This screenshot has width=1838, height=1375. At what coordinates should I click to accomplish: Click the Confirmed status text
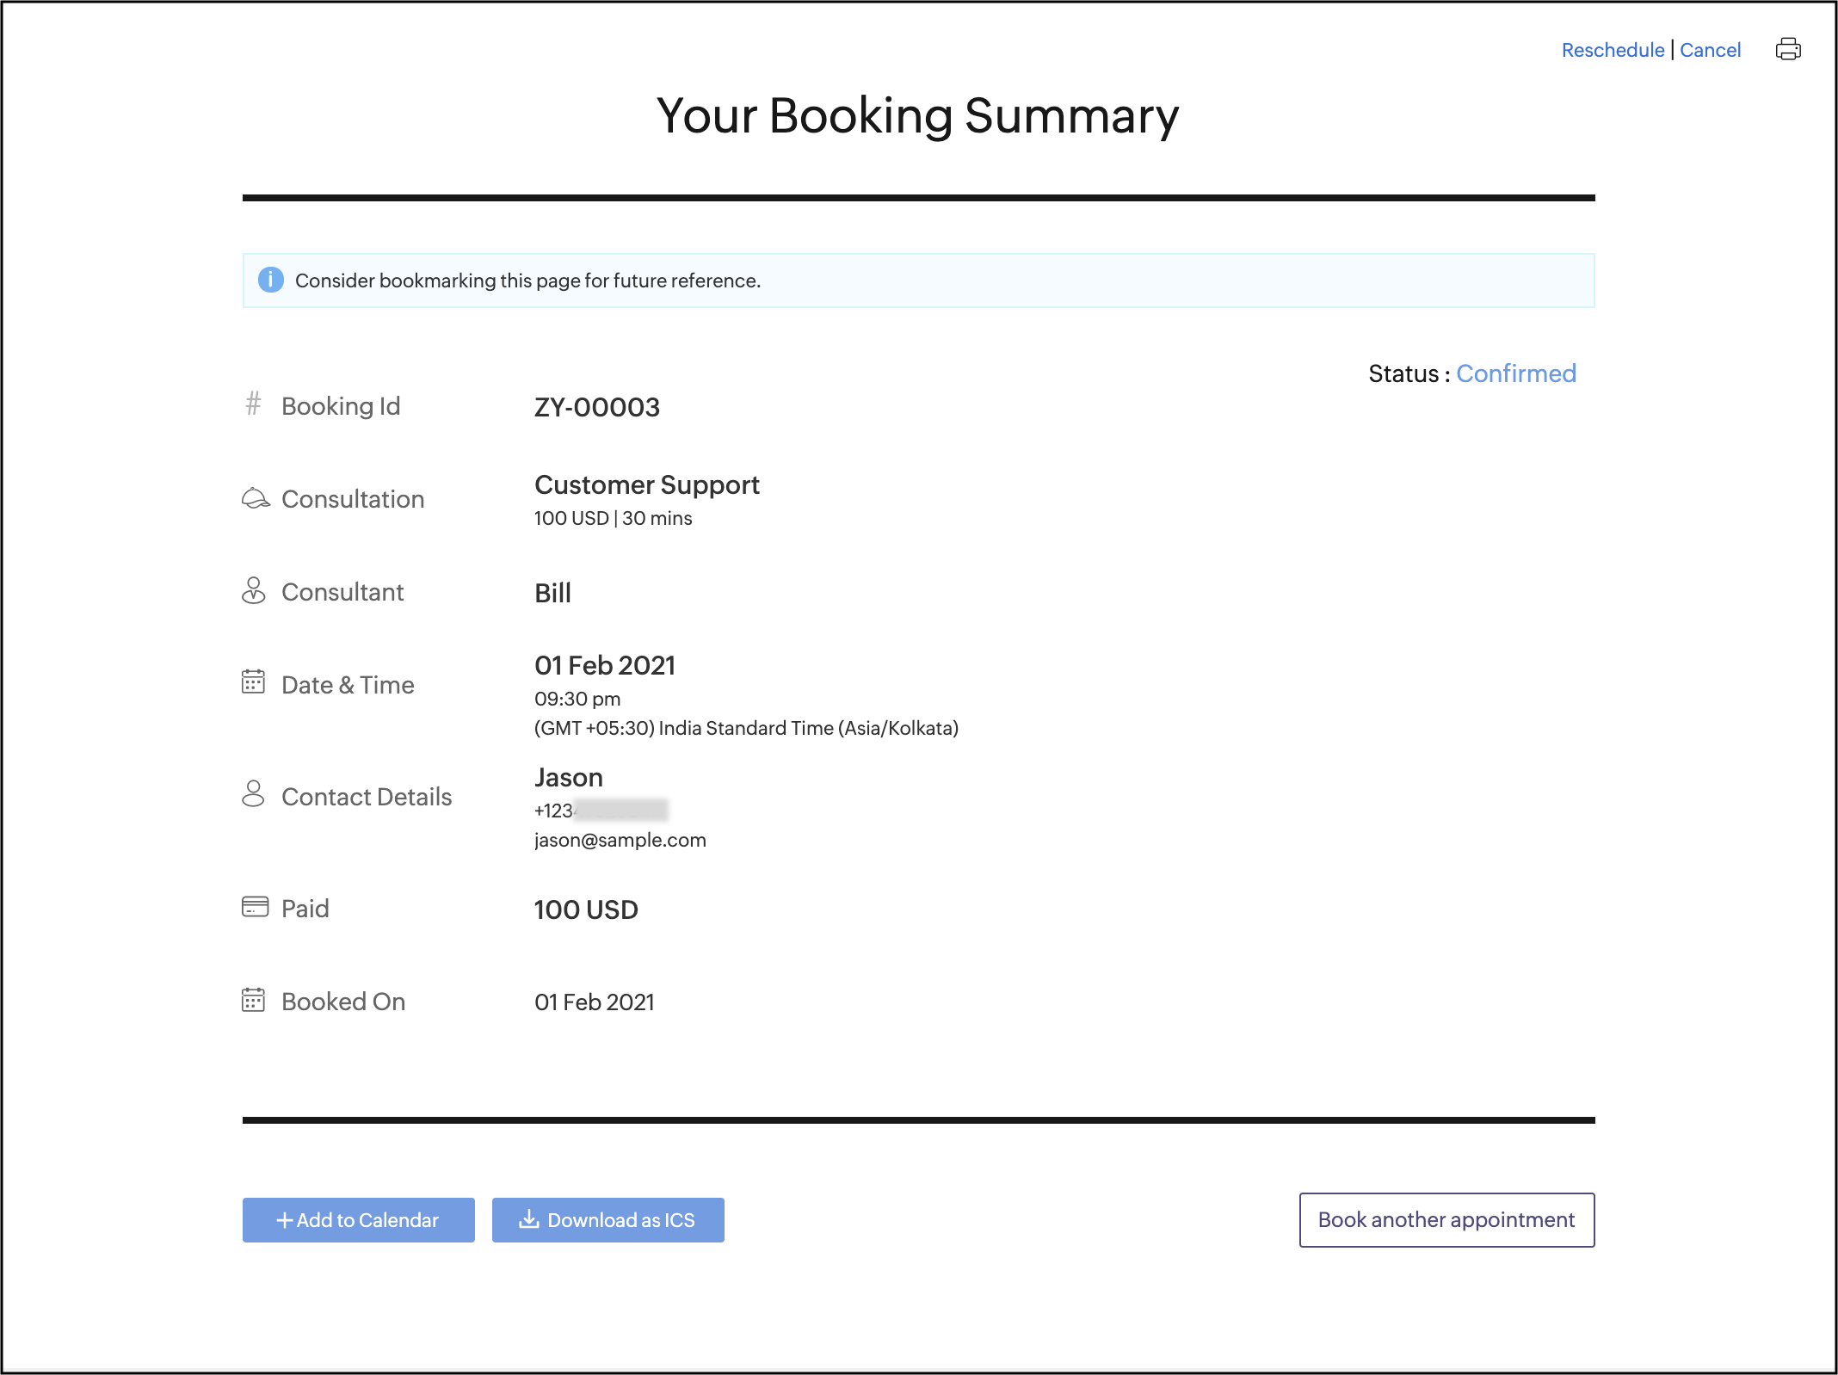pyautogui.click(x=1515, y=373)
